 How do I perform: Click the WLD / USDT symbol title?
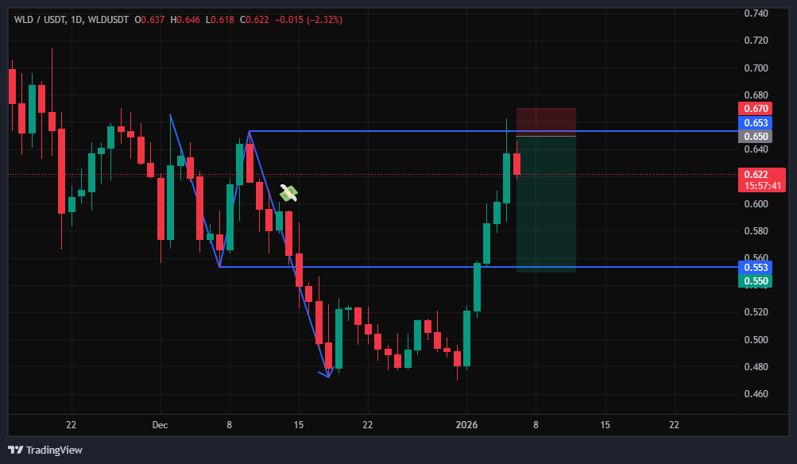(41, 20)
